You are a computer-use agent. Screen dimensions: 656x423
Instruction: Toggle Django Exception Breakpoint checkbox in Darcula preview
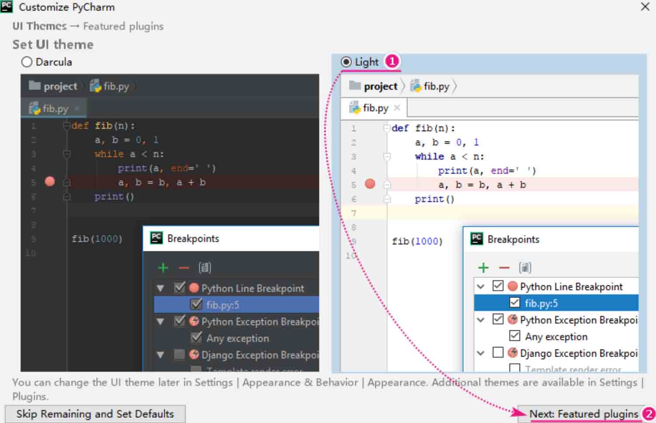pos(180,354)
